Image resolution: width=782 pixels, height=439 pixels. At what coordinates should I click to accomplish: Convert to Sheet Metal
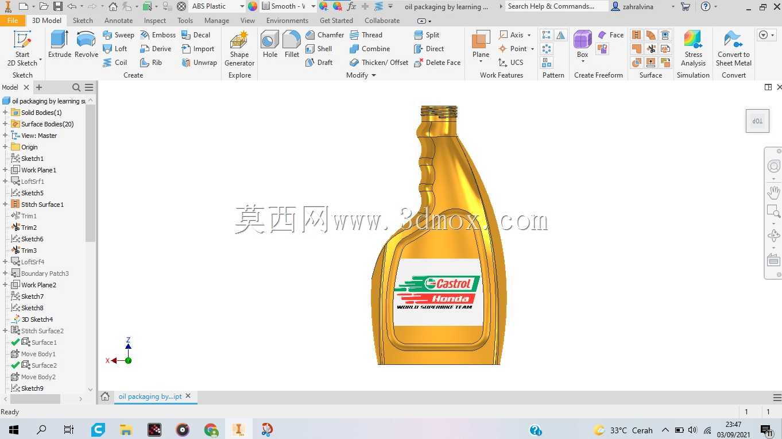click(734, 49)
